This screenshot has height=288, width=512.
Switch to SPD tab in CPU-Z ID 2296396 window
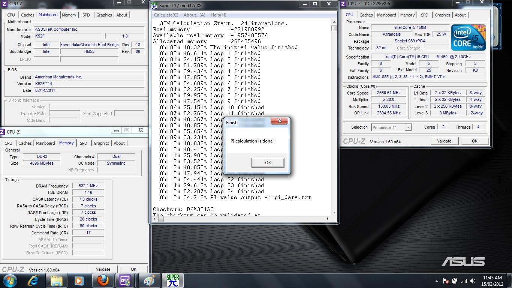(x=424, y=15)
